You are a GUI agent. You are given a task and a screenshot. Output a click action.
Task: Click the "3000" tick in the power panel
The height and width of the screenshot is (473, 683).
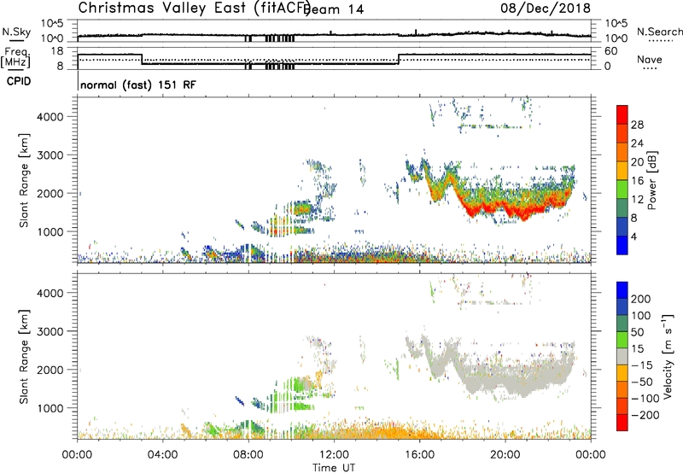click(x=50, y=155)
